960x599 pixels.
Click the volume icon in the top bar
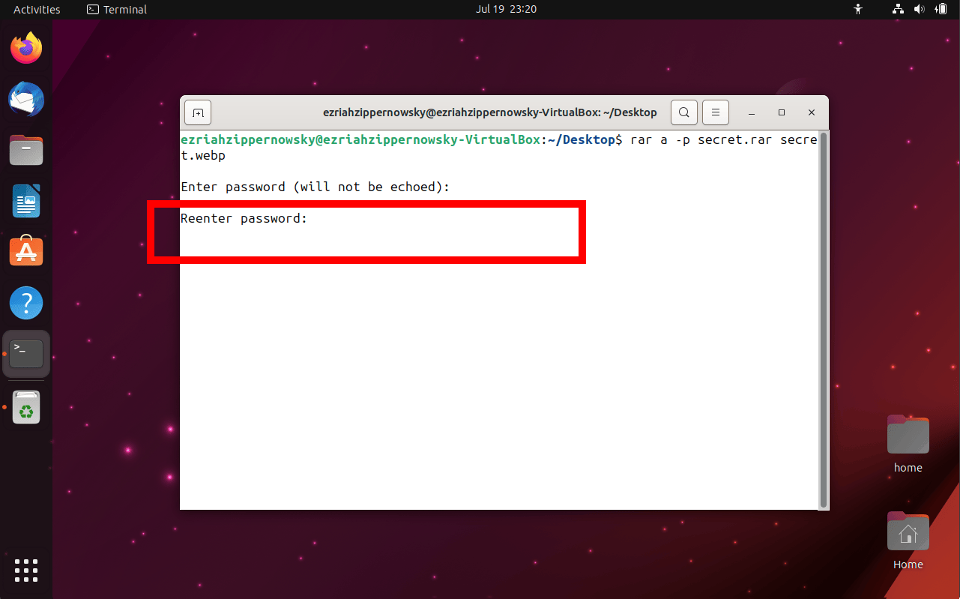click(920, 10)
